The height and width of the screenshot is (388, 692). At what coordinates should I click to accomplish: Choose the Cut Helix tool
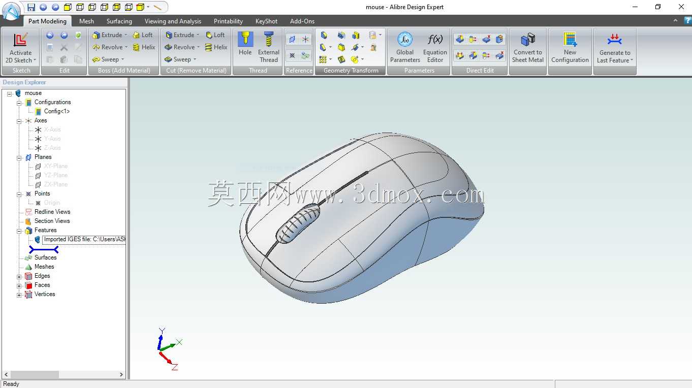[x=216, y=47]
